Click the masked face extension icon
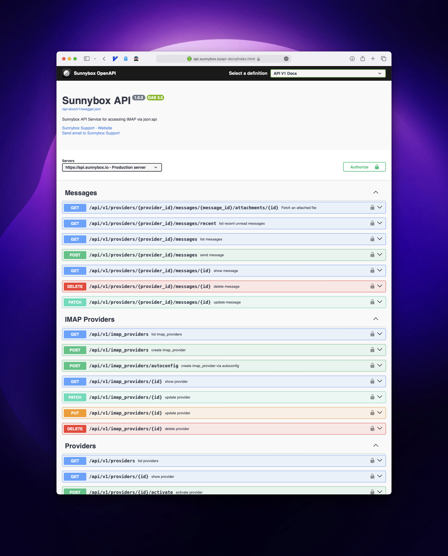This screenshot has width=448, height=556. click(x=136, y=59)
